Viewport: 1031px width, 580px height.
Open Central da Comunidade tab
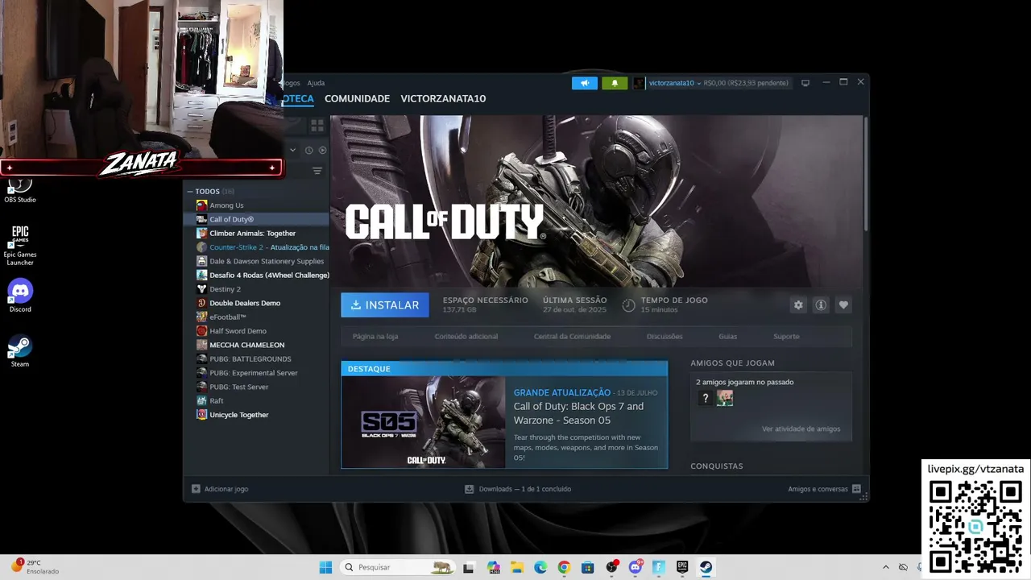572,337
